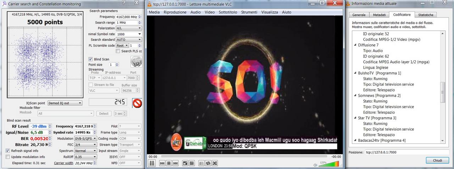Open Search standard AUTO dropdown
454x169 pixels.
pos(129,40)
